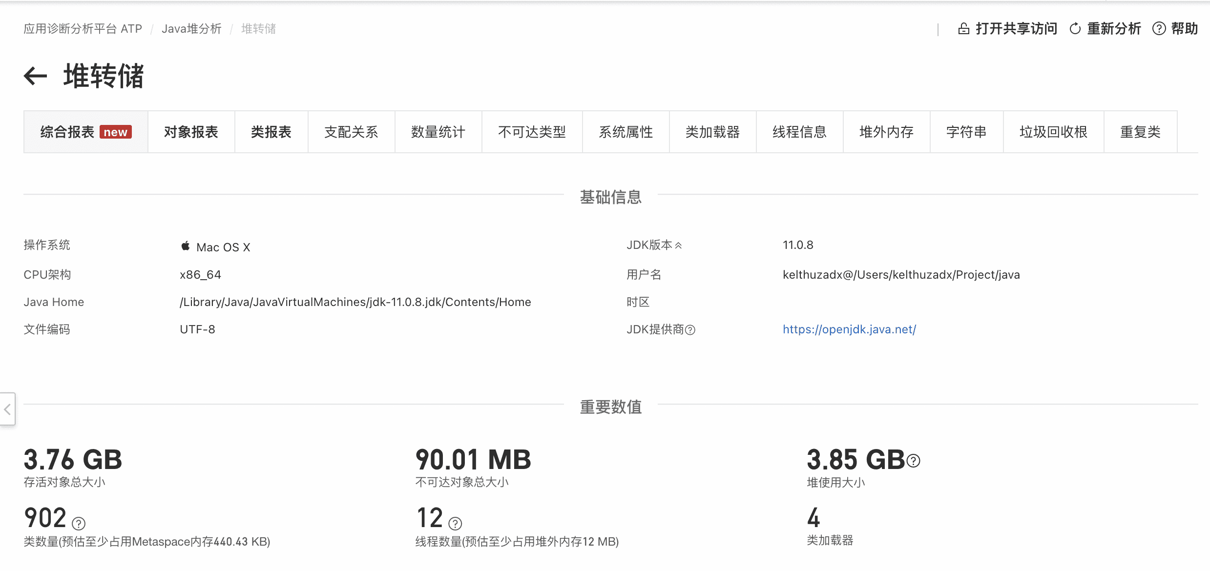The image size is (1210, 571).
Task: Click the back arrow beside 堆转储
Action: pyautogui.click(x=35, y=76)
